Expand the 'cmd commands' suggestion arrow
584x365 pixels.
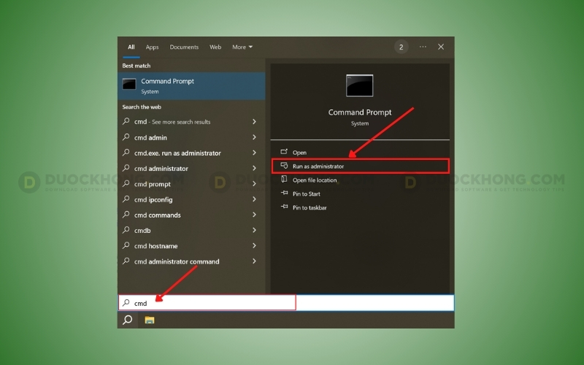[x=254, y=215]
